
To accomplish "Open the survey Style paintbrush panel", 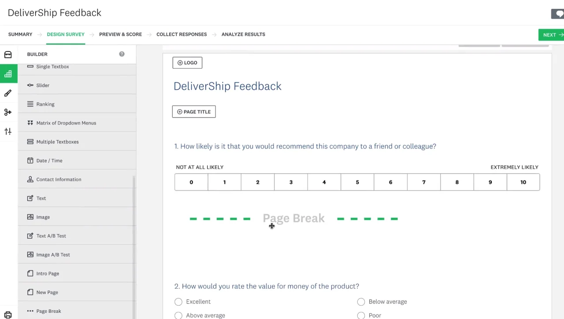I will [8, 93].
